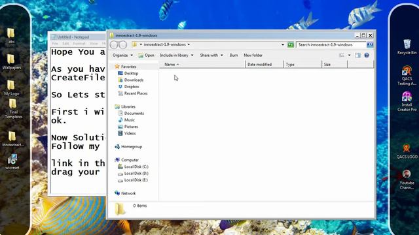The image size is (419, 235).
Task: Open the Organize dropdown menu
Action: point(122,55)
